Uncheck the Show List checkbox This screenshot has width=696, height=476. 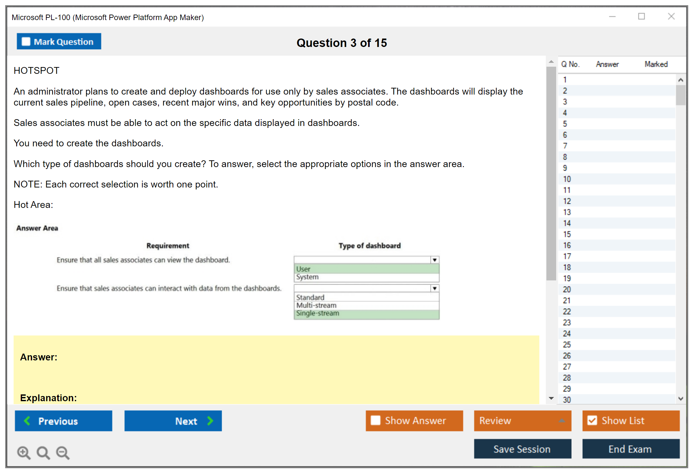point(592,420)
